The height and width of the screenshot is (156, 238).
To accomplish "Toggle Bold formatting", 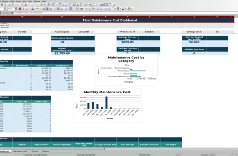I will coord(20,9).
